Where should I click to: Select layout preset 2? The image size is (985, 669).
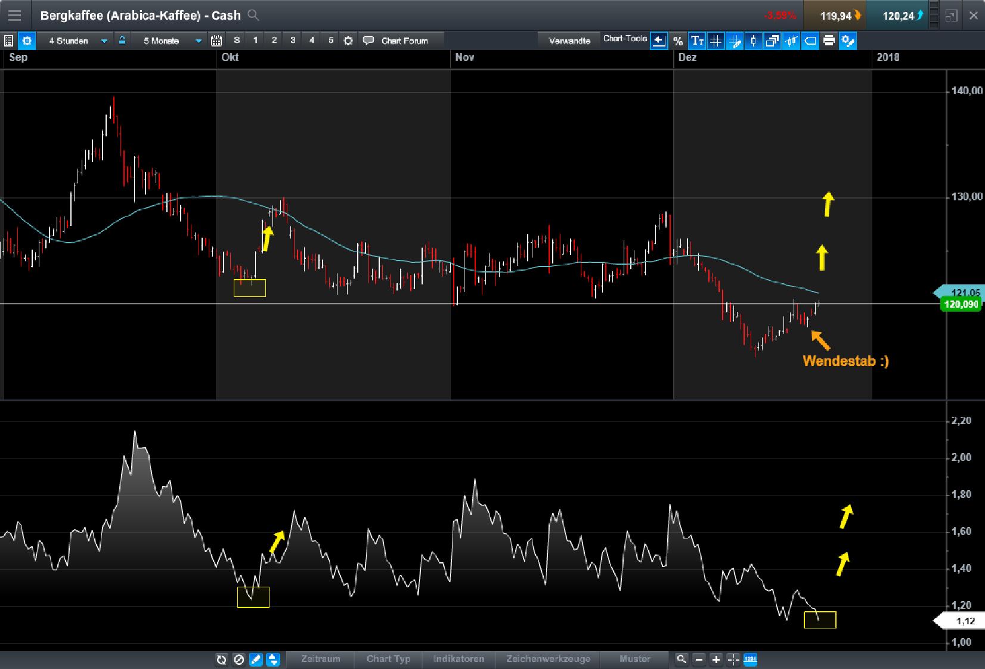274,41
